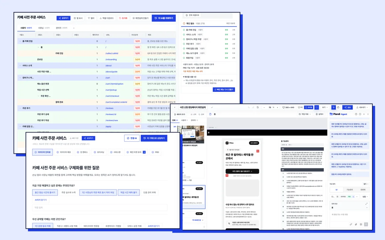Expand the 현재 대상 panel with the diagonal arrows icon
Image resolution: width=385 pixels, height=240 pixels.
point(366,204)
